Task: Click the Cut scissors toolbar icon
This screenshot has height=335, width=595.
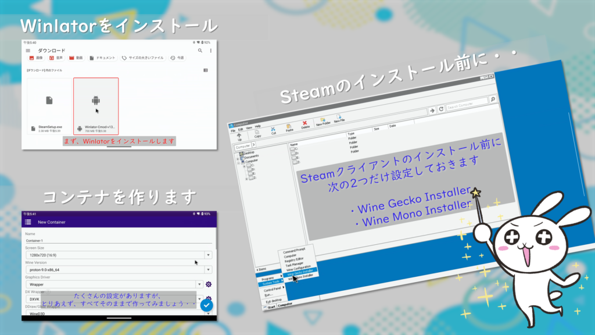Action: 273,131
